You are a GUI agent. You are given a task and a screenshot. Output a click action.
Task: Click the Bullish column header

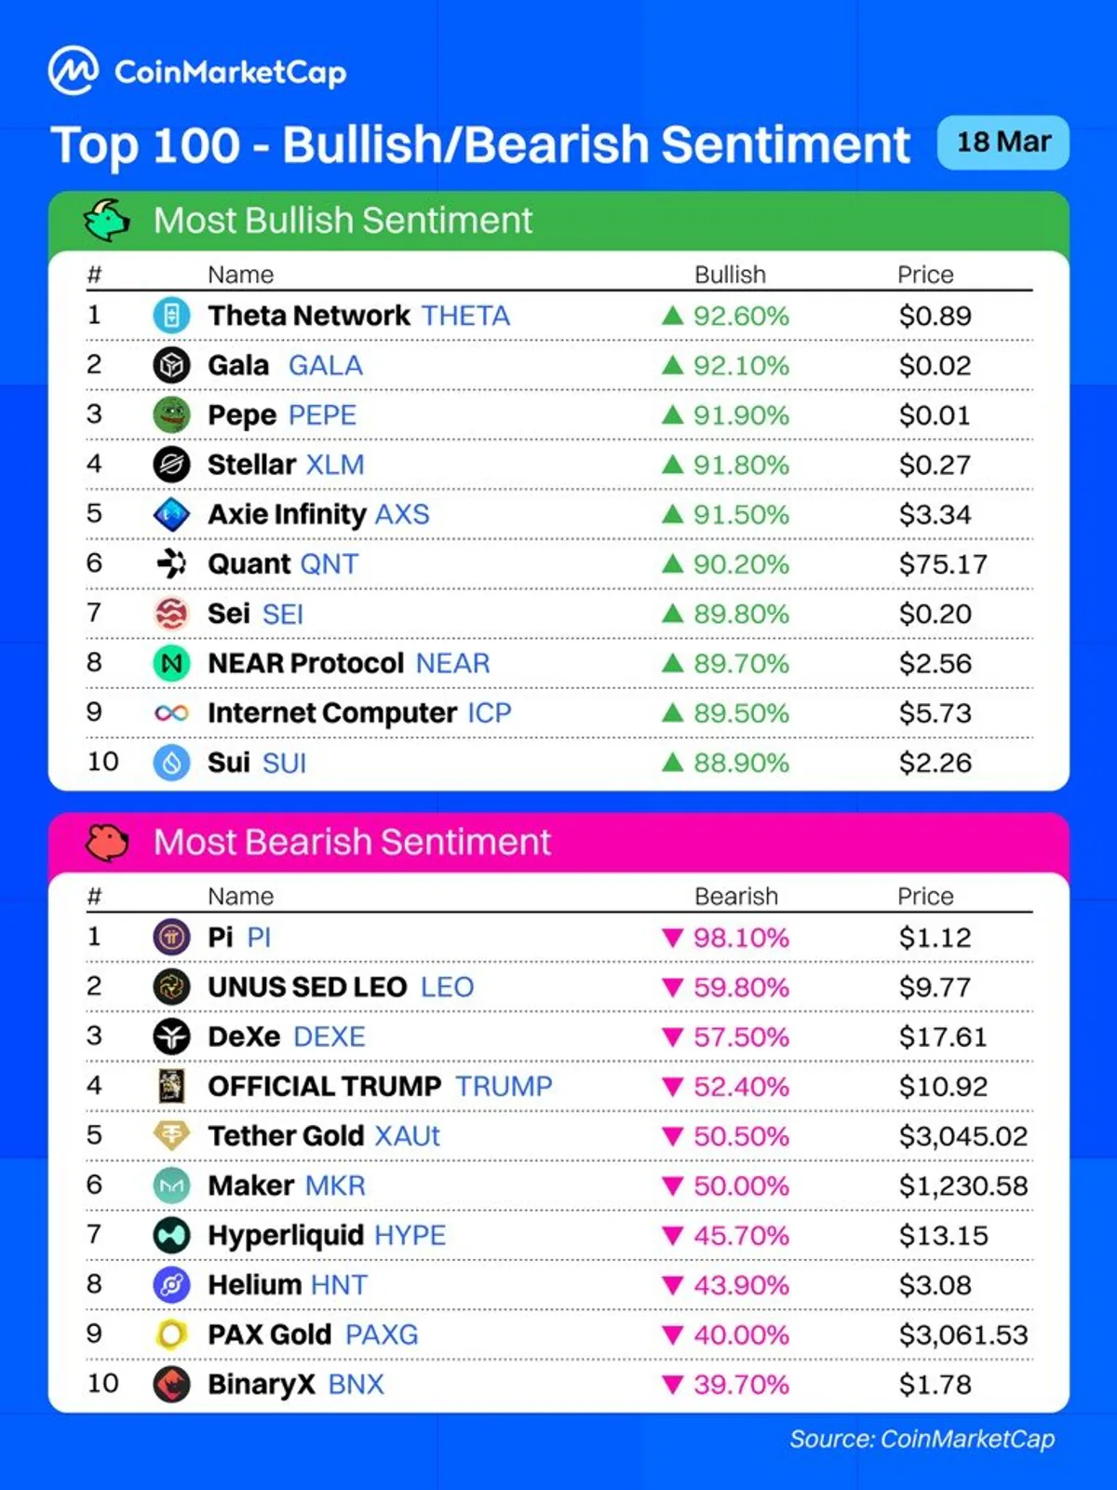[x=730, y=275]
